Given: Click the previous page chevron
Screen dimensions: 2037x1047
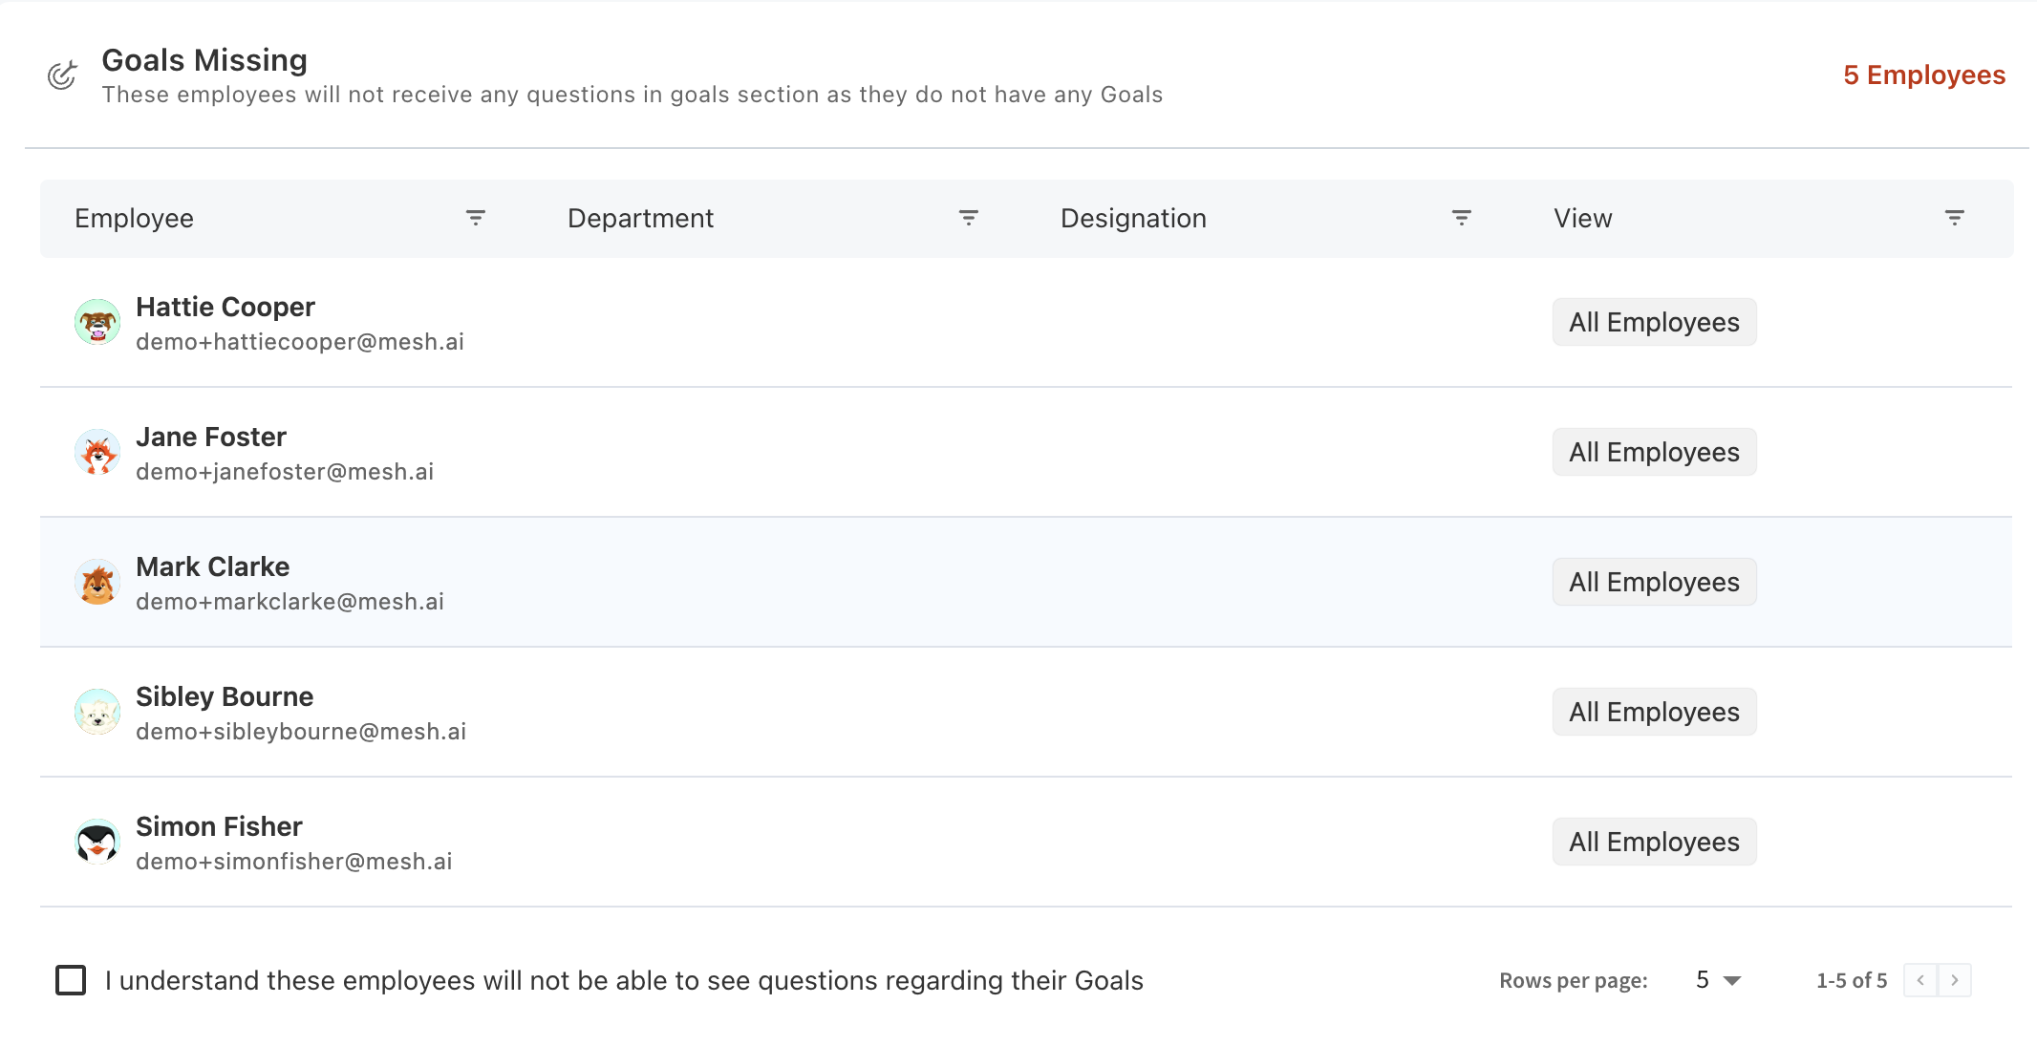Looking at the screenshot, I should pyautogui.click(x=1920, y=980).
